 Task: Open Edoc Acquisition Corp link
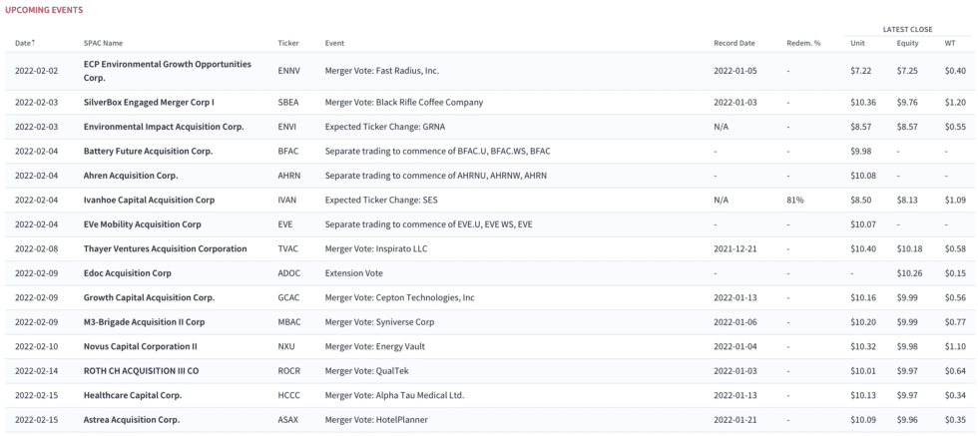tap(128, 273)
